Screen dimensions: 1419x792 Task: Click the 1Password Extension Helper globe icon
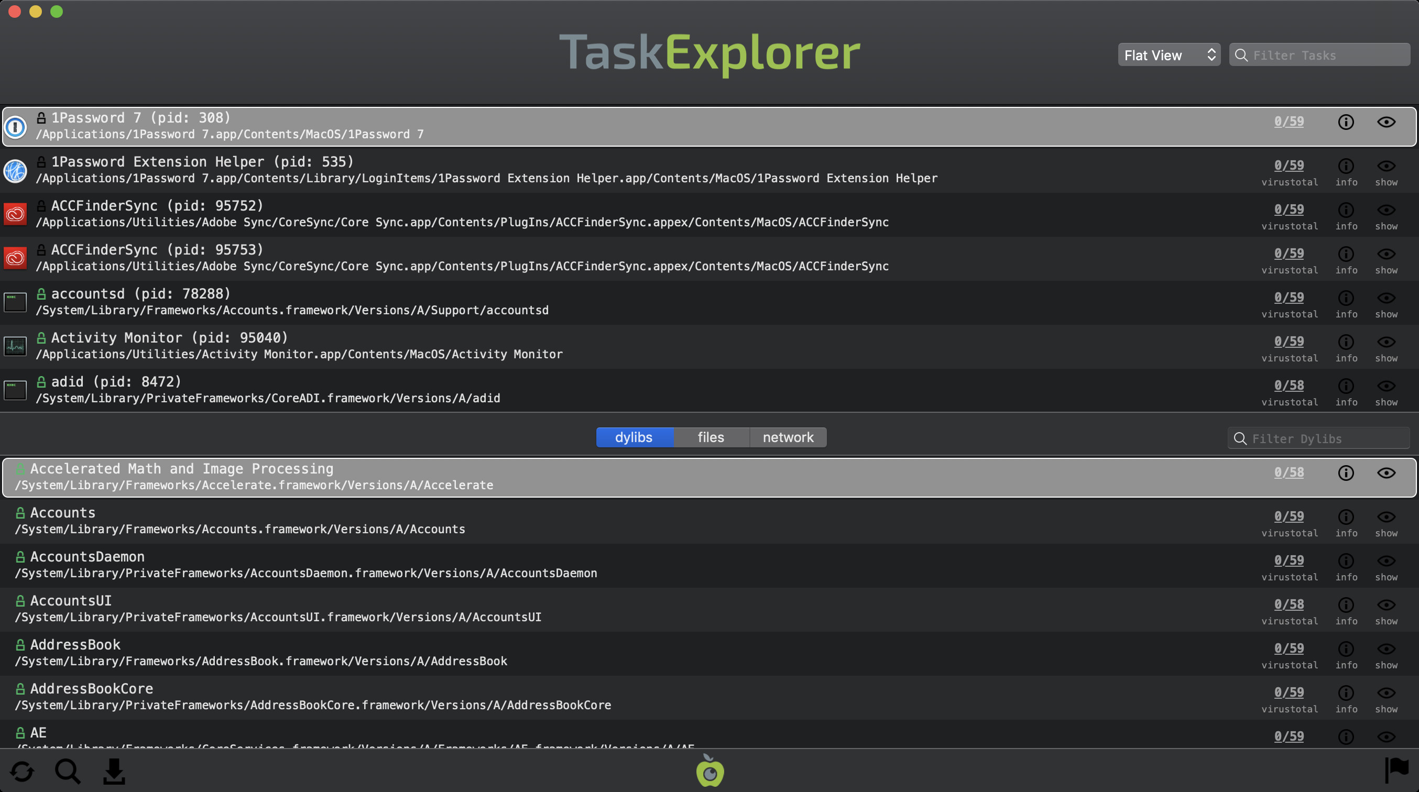(15, 171)
